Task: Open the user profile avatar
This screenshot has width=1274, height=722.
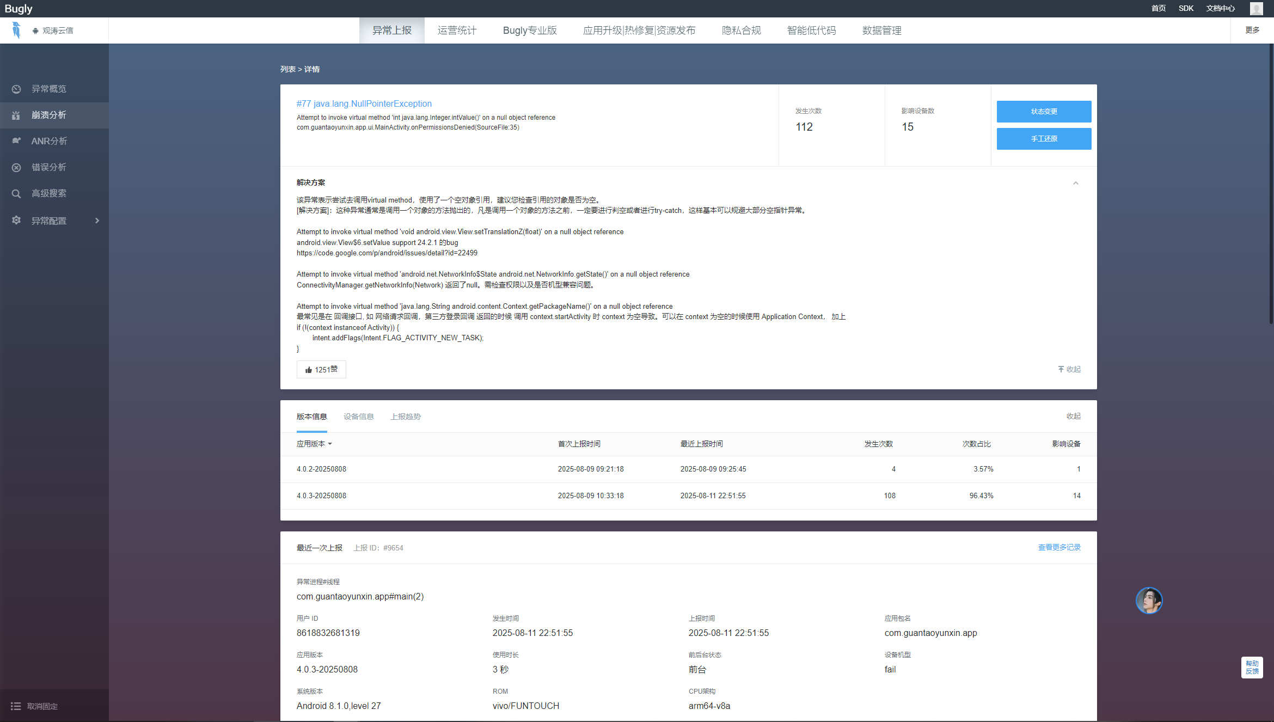Action: 1256,8
